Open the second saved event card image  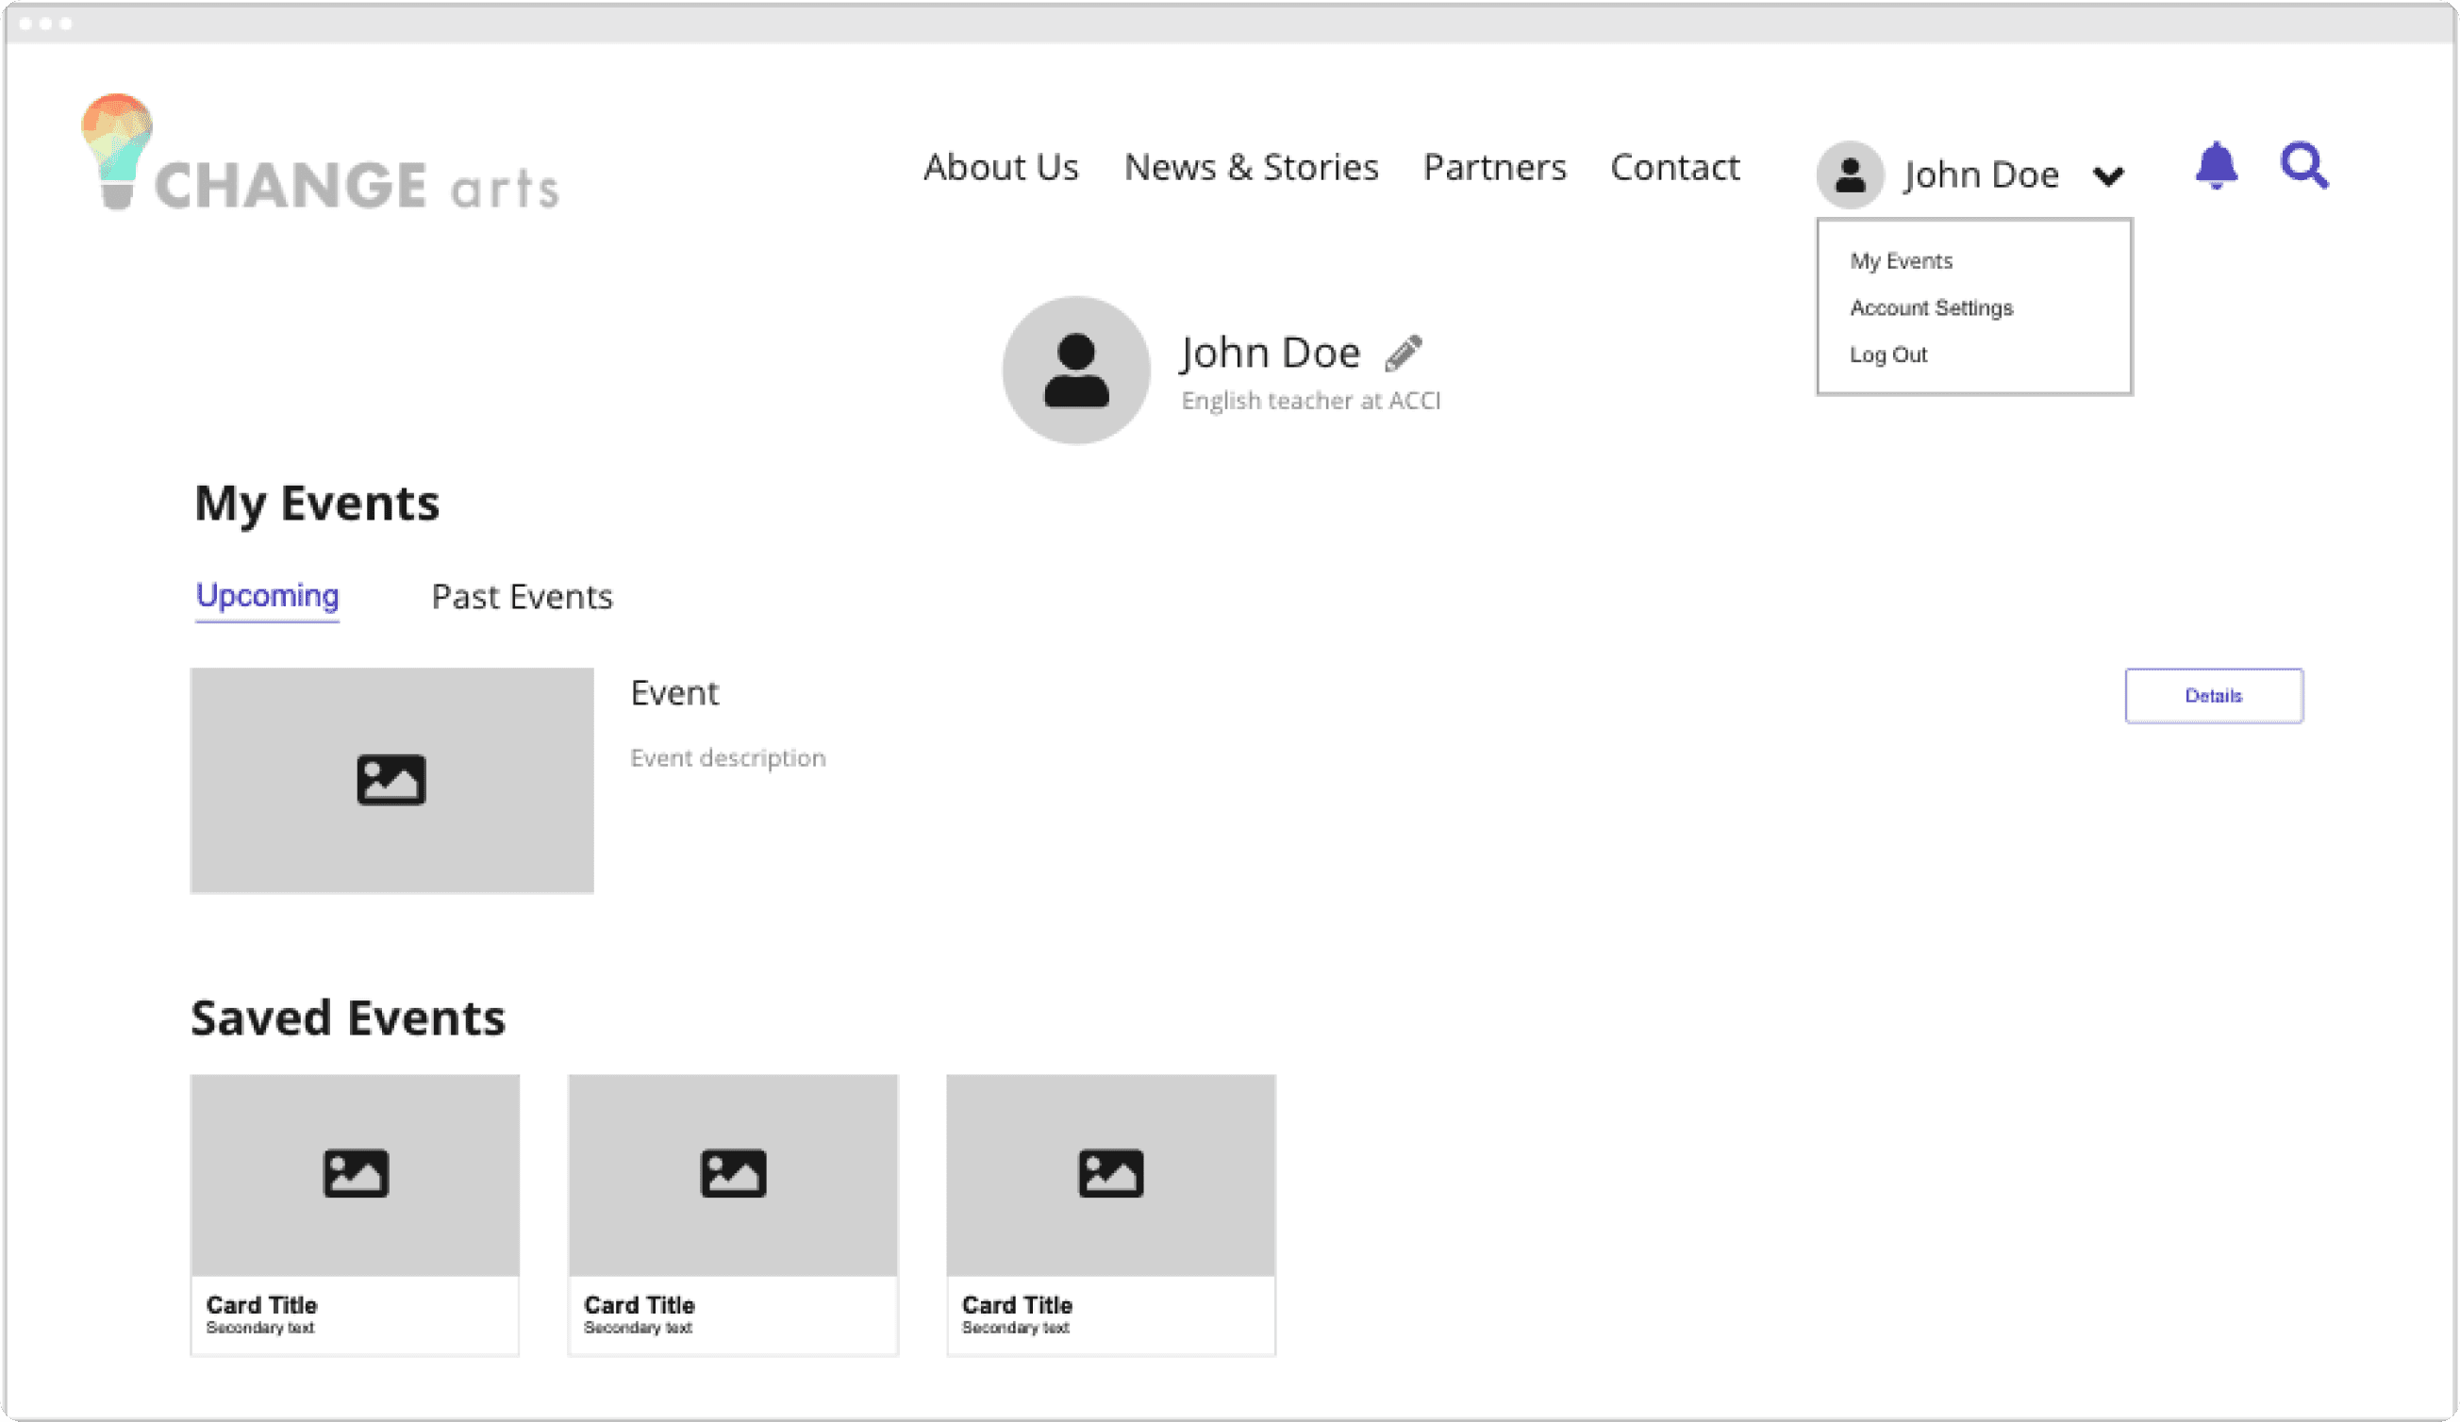click(733, 1174)
